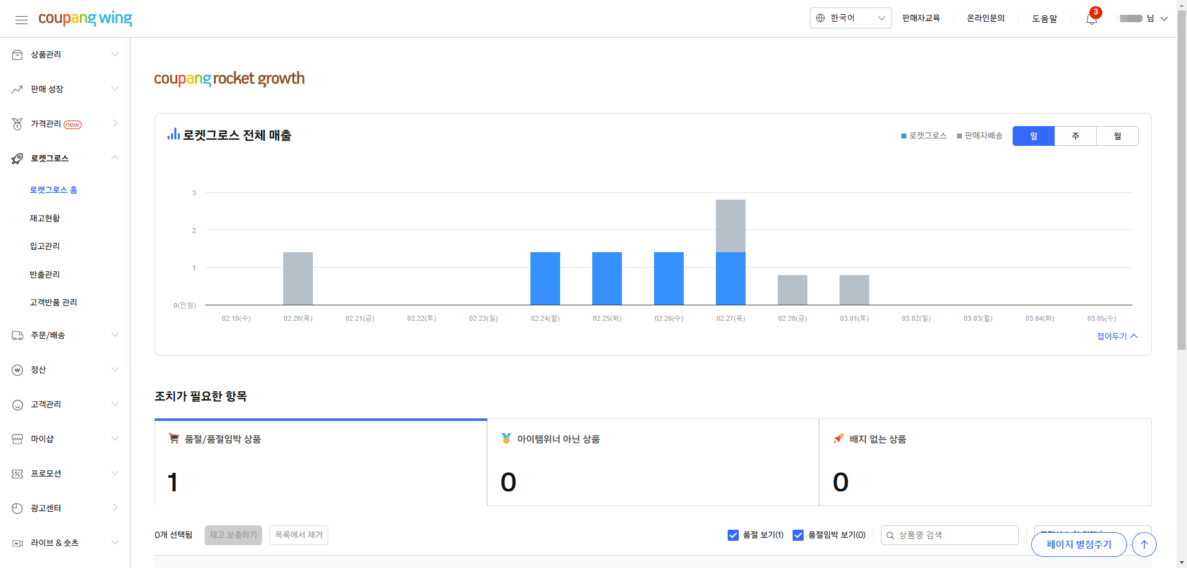Collapse the 로켓그로스 menu chevron
Screen dimensions: 1187x568
pyautogui.click(x=115, y=158)
